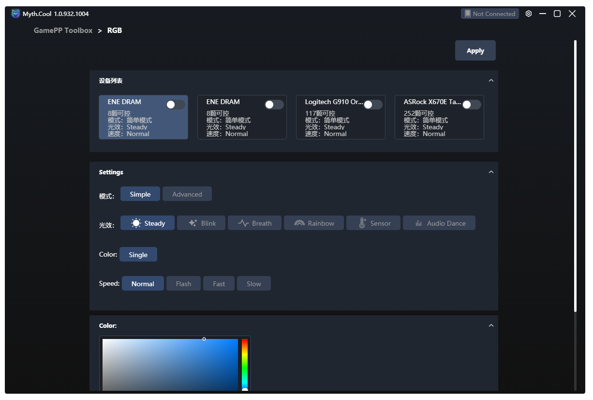
Task: Select the Audio Dance effect
Action: 439,223
